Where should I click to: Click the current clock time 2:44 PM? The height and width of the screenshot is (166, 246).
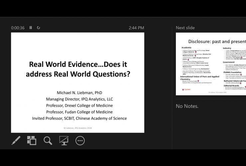coord(136,28)
